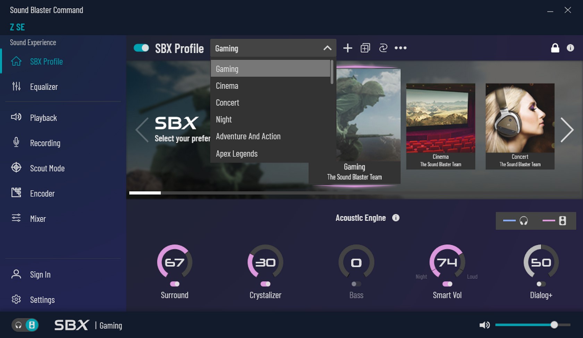Click the home icon beside SBX Profile
This screenshot has height=338, width=583.
pyautogui.click(x=16, y=61)
